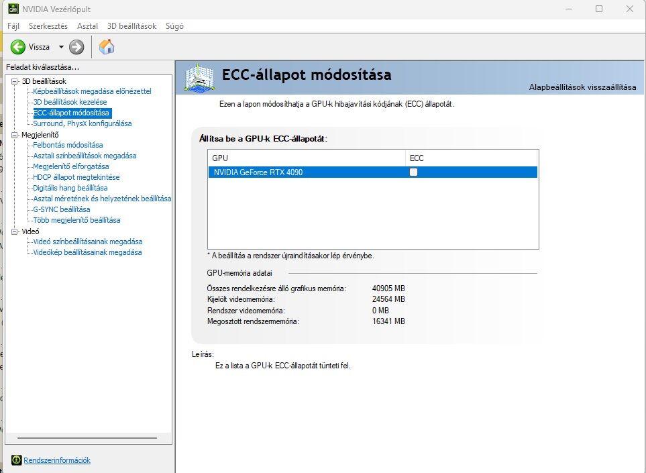Click the 40905 MB total memory value
This screenshot has height=473, width=646.
(x=388, y=288)
